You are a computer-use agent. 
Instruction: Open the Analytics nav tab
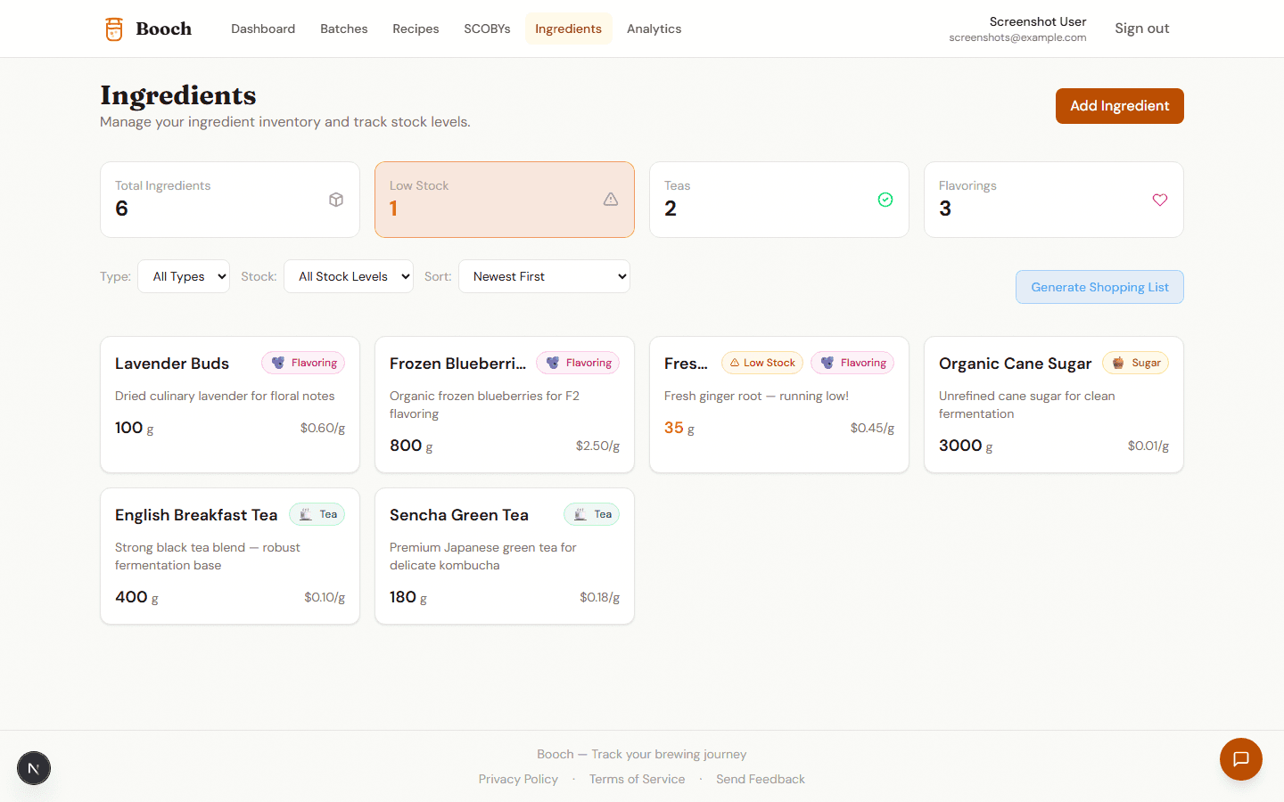coord(654,29)
